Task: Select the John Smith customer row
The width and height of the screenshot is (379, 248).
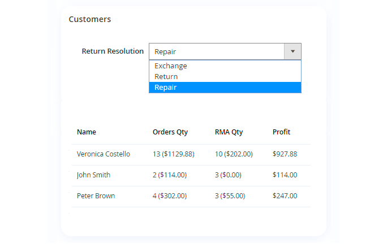Action: (94, 175)
